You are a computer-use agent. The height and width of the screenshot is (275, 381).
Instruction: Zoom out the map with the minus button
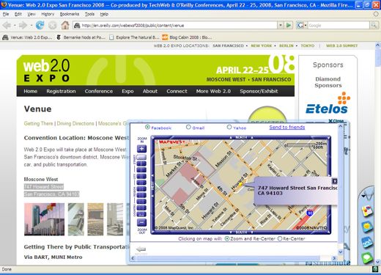(141, 222)
